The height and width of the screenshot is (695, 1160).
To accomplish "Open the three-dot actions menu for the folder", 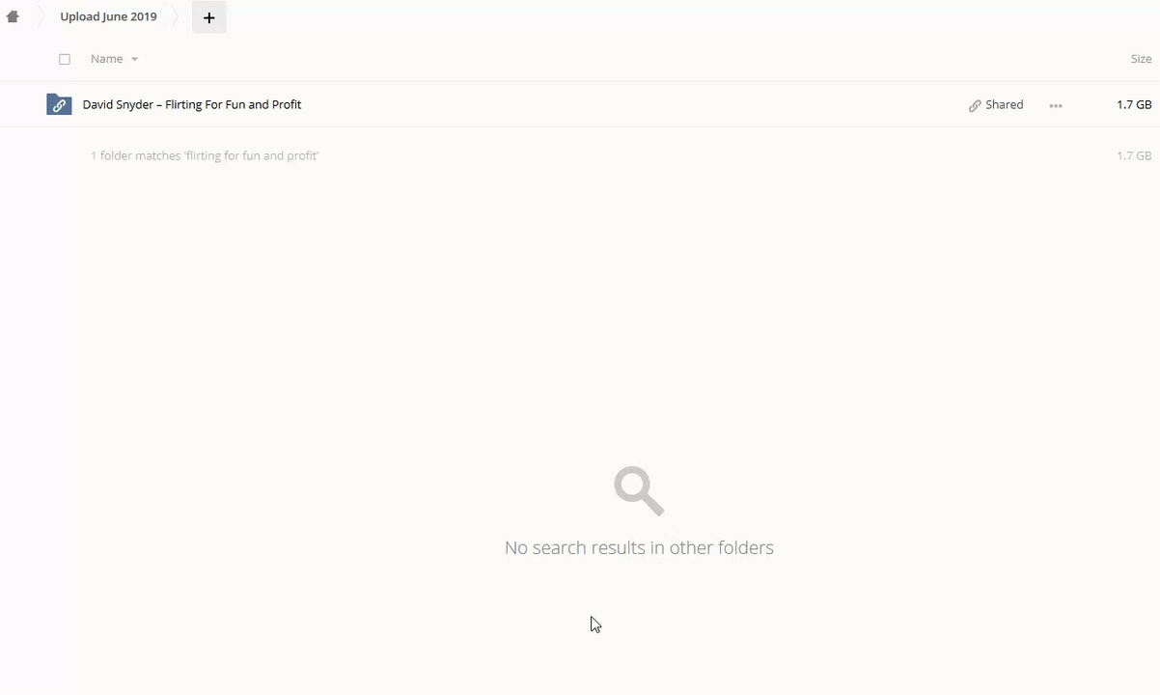I will (x=1056, y=105).
